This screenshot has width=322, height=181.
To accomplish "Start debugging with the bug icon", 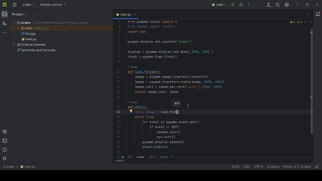I will (x=241, y=5).
